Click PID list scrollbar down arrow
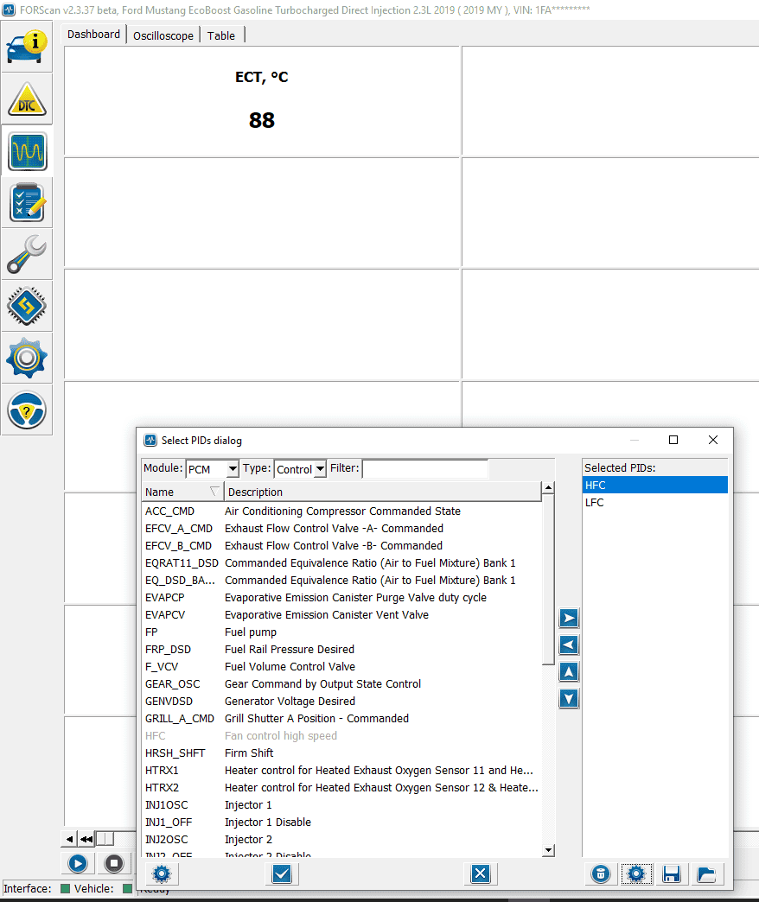This screenshot has width=759, height=902. (x=548, y=850)
